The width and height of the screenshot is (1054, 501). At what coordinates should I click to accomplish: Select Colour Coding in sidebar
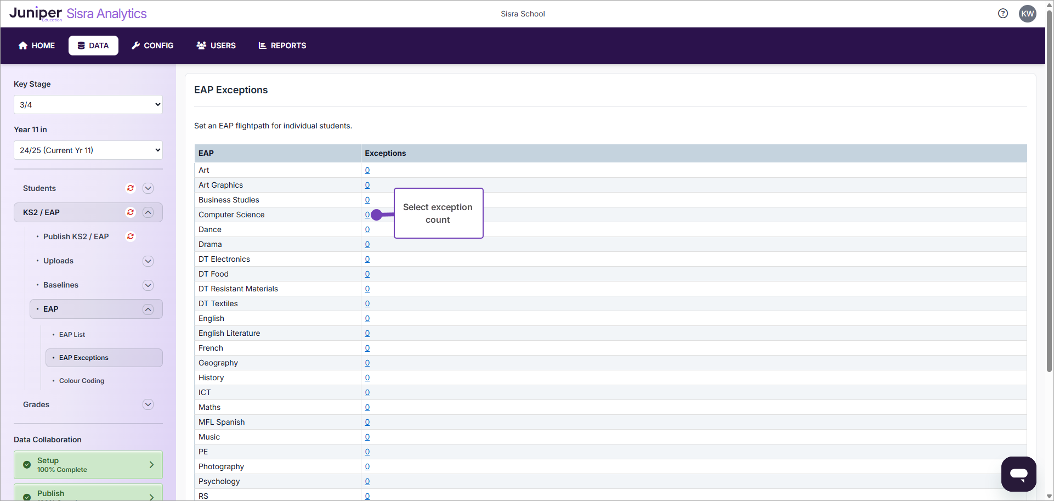pyautogui.click(x=82, y=381)
